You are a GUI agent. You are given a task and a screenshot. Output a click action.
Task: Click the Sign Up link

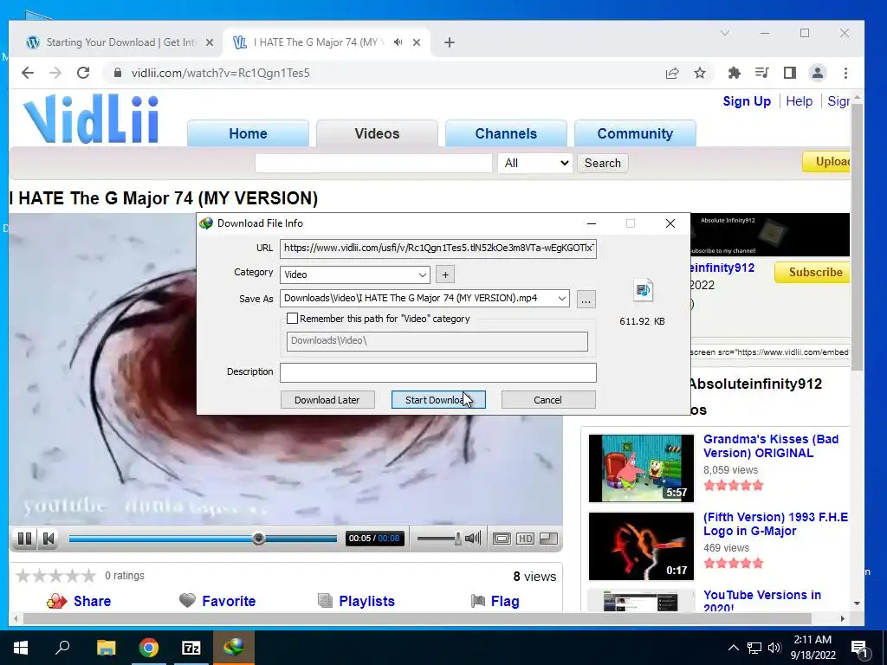pos(747,101)
